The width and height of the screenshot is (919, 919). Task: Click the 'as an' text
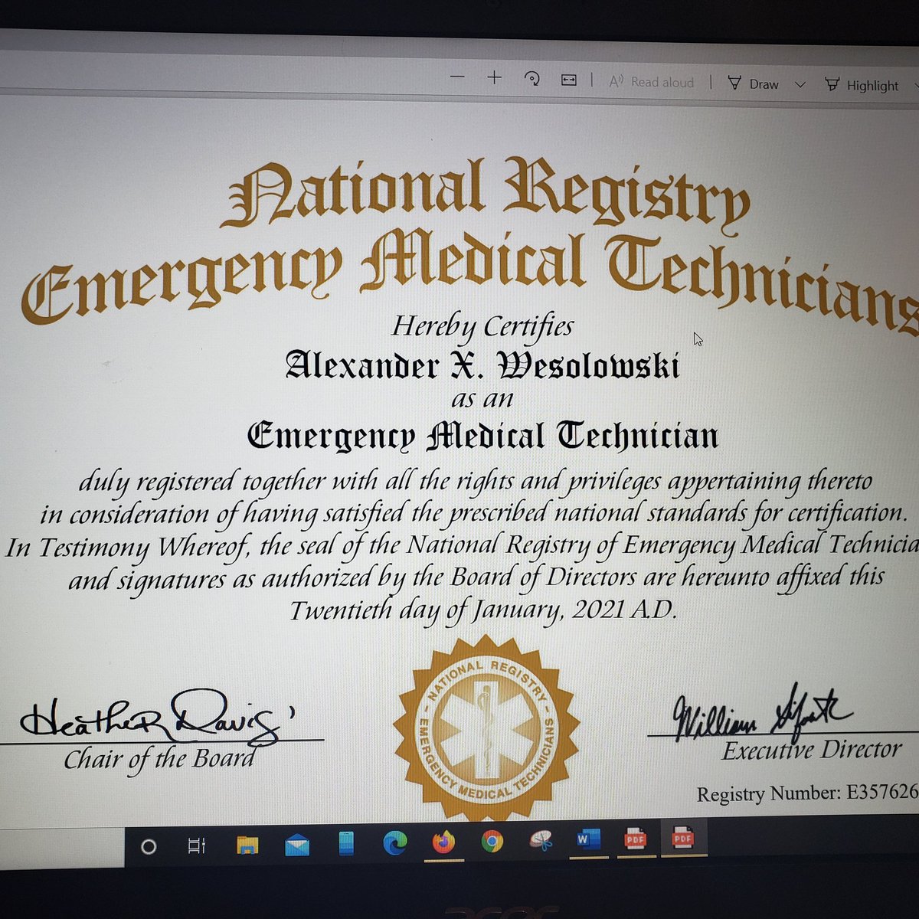click(x=482, y=400)
